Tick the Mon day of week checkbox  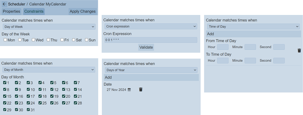(5, 40)
